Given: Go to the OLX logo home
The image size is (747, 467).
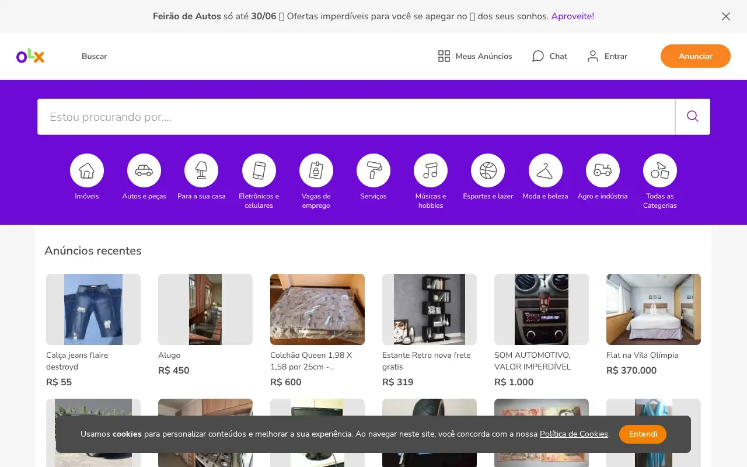Looking at the screenshot, I should point(30,56).
